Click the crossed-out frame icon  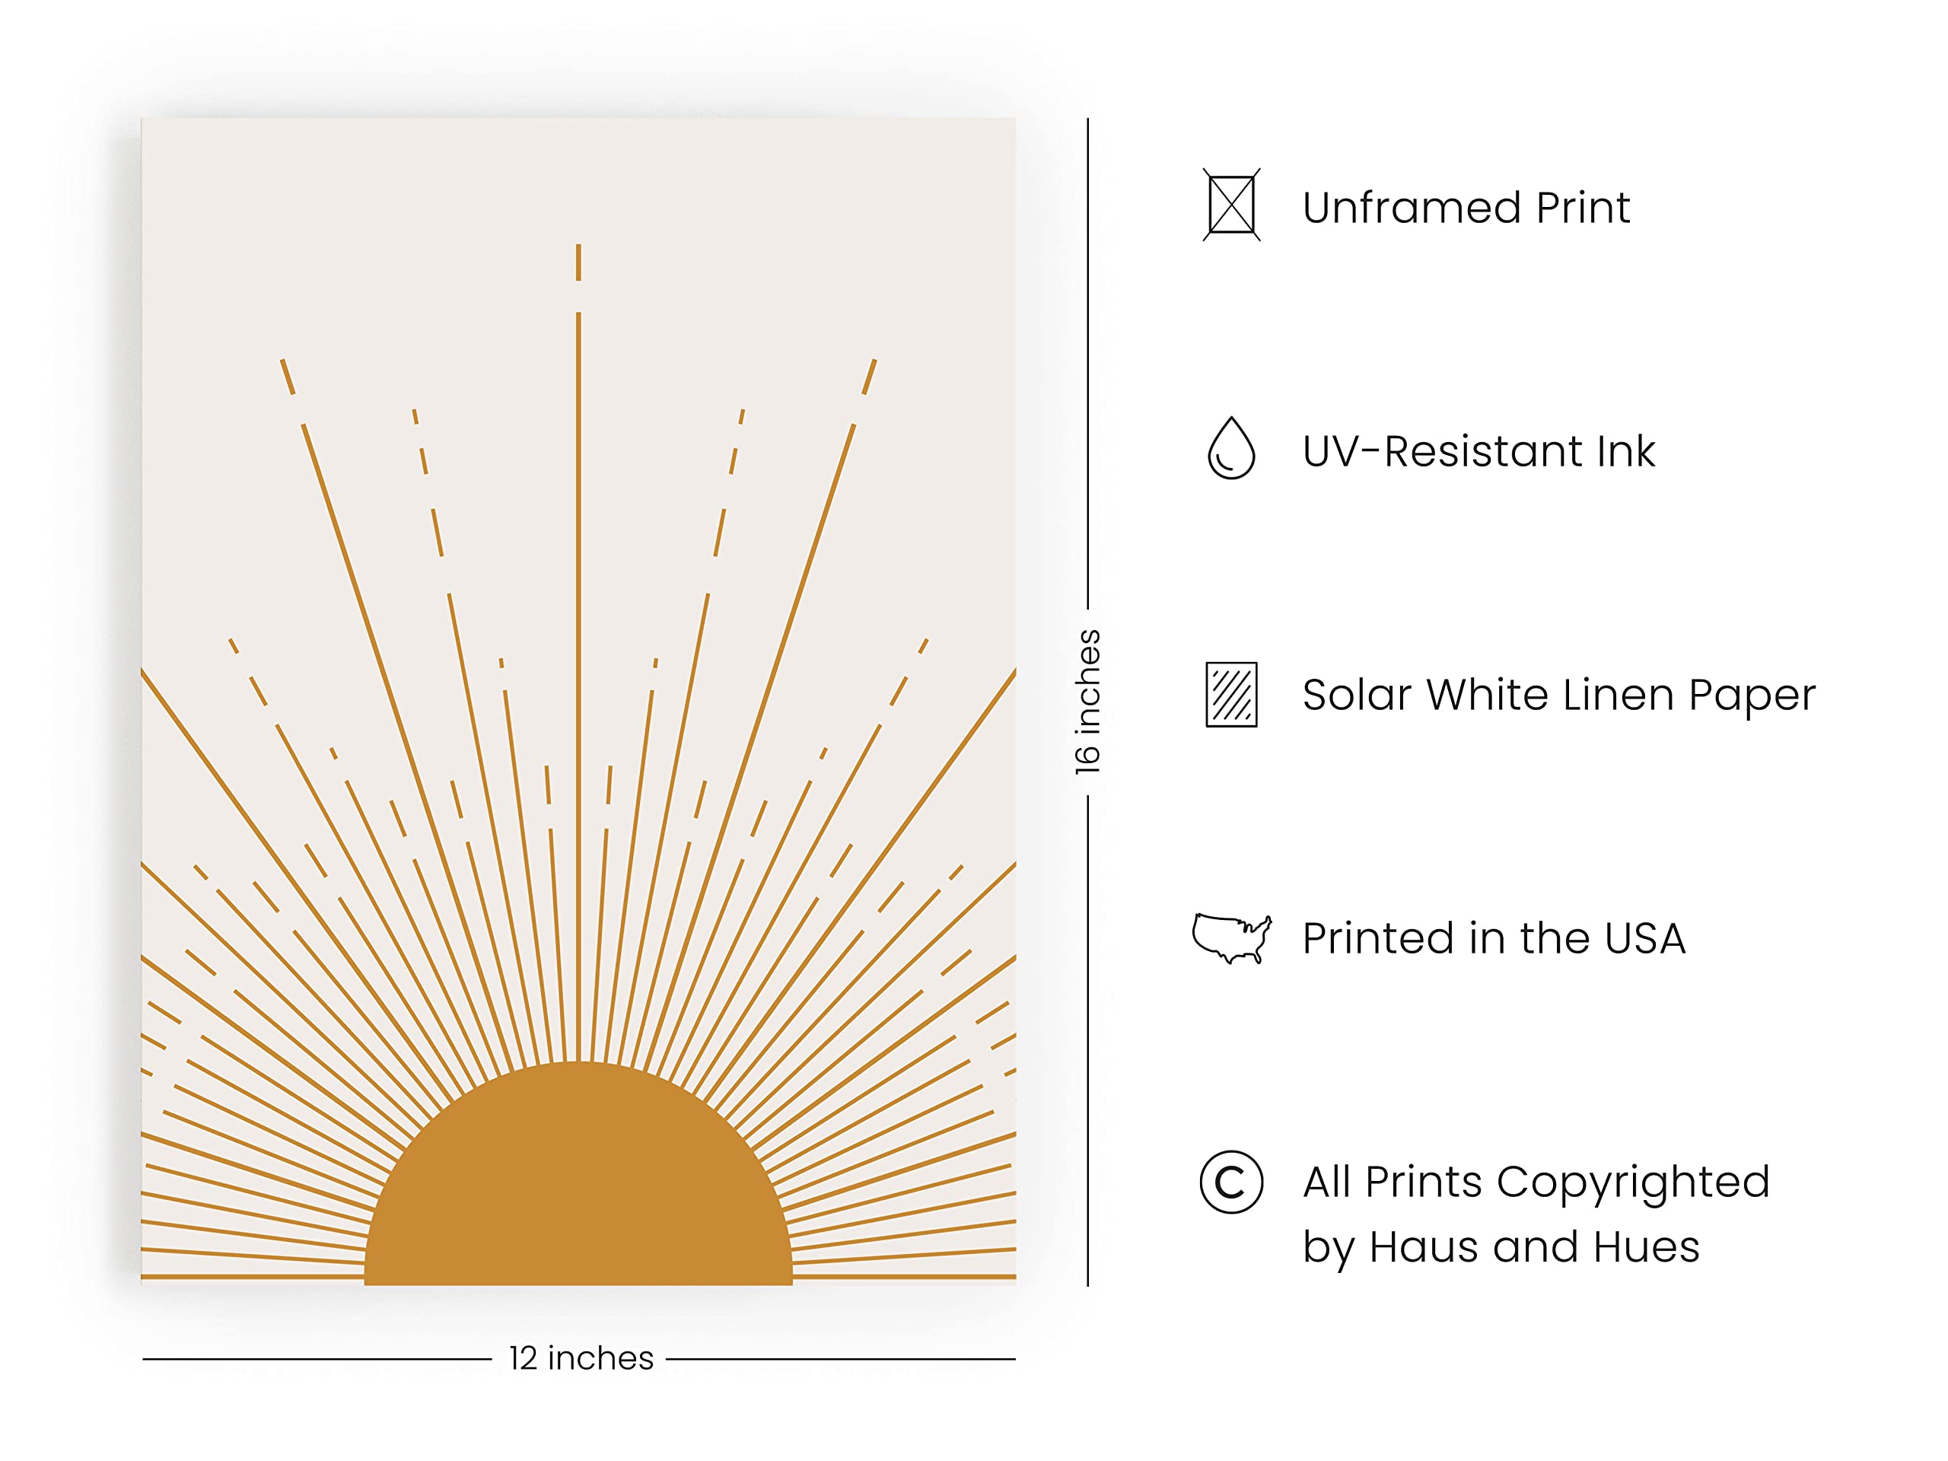pos(1231,205)
